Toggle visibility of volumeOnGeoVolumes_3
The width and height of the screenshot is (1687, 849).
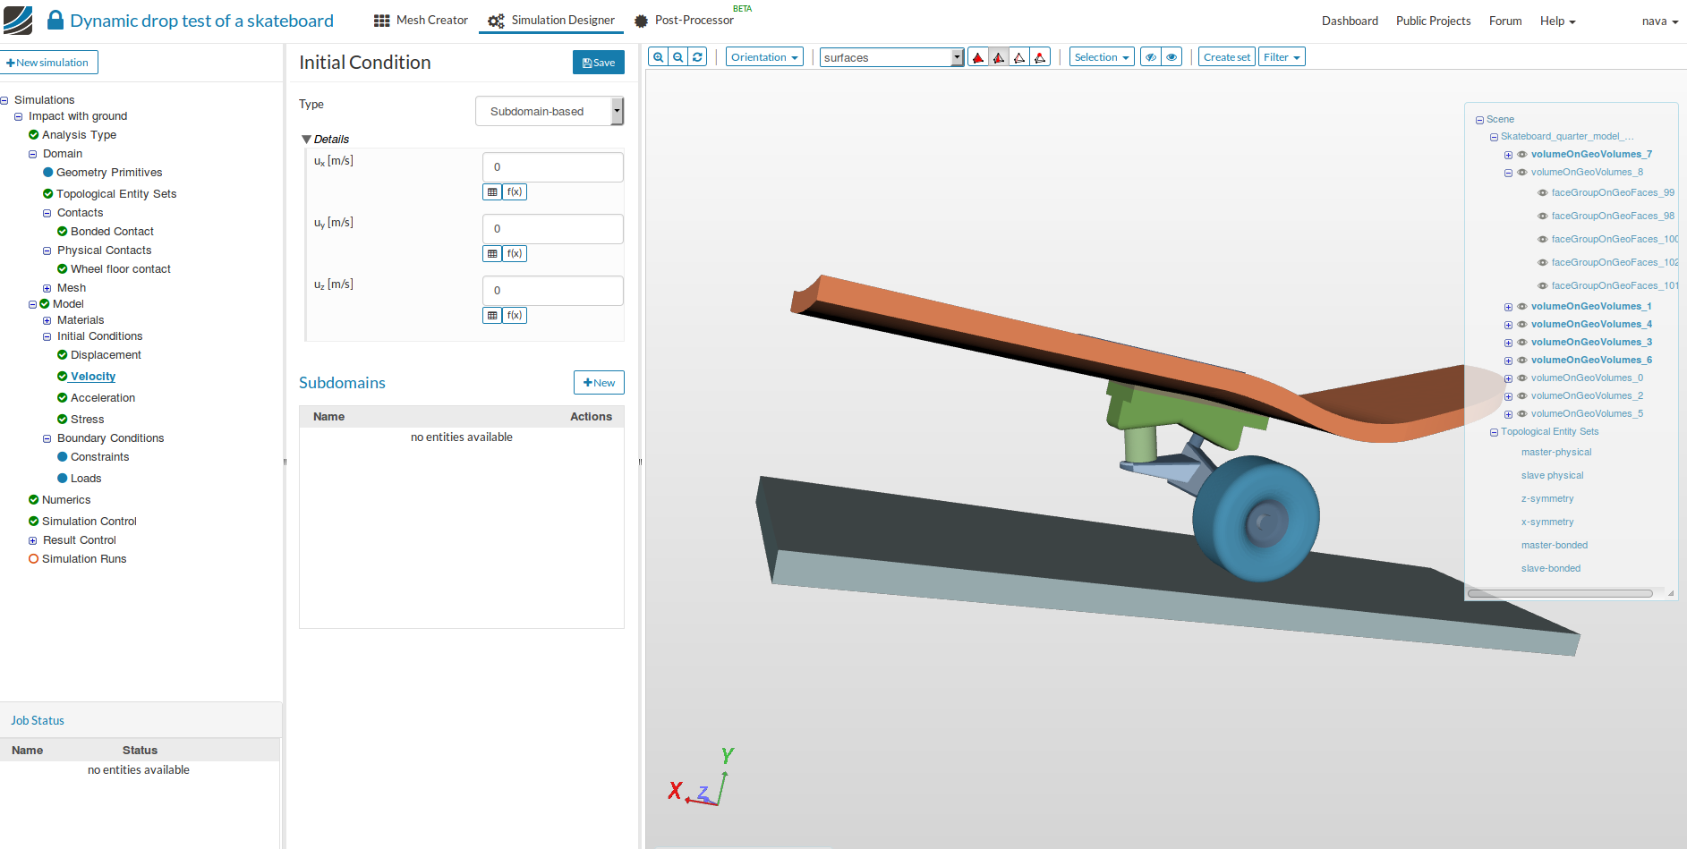click(x=1521, y=343)
